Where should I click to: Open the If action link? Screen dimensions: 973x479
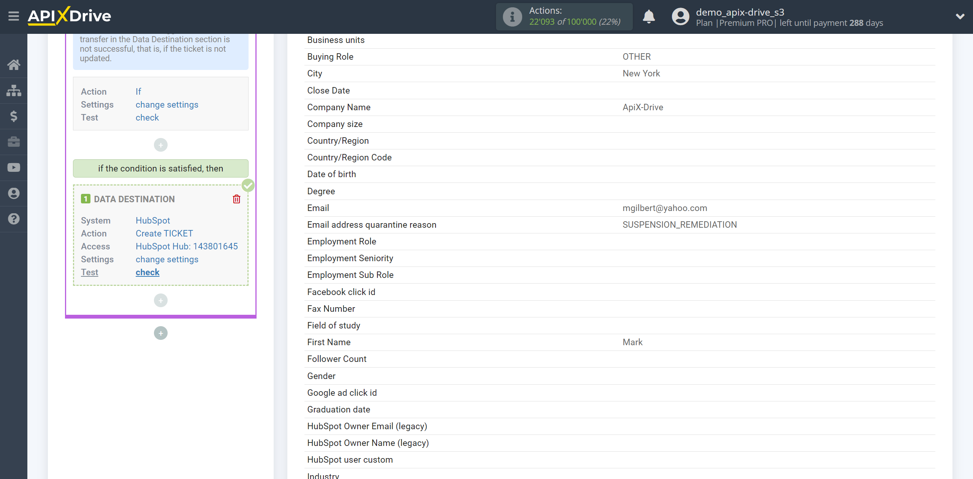pos(138,92)
